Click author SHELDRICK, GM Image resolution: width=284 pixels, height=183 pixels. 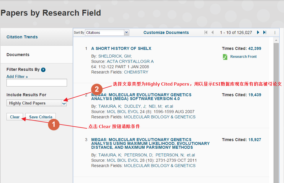pyautogui.click(x=115, y=56)
